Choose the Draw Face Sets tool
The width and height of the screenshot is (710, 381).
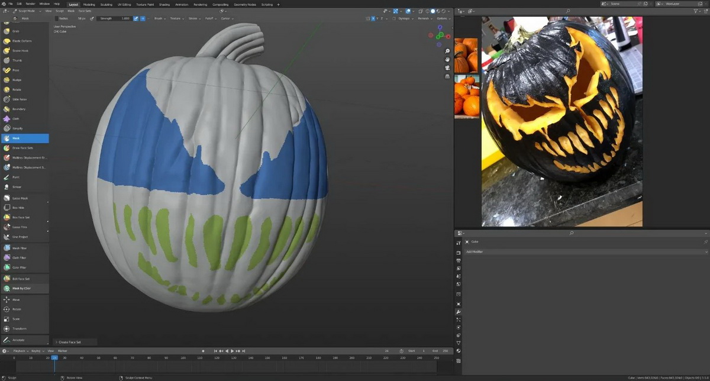pyautogui.click(x=24, y=148)
